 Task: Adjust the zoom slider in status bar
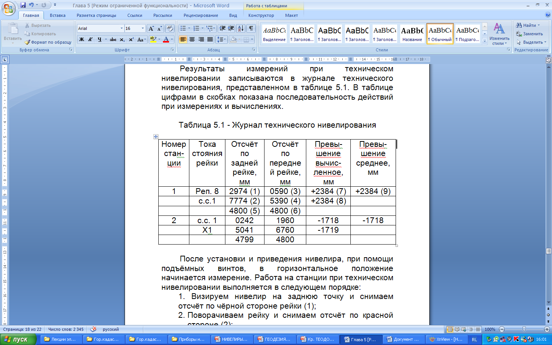pyautogui.click(x=524, y=329)
